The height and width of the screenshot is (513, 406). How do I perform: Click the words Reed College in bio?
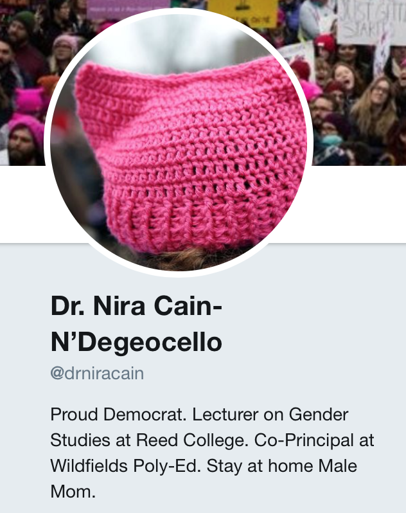(x=190, y=440)
